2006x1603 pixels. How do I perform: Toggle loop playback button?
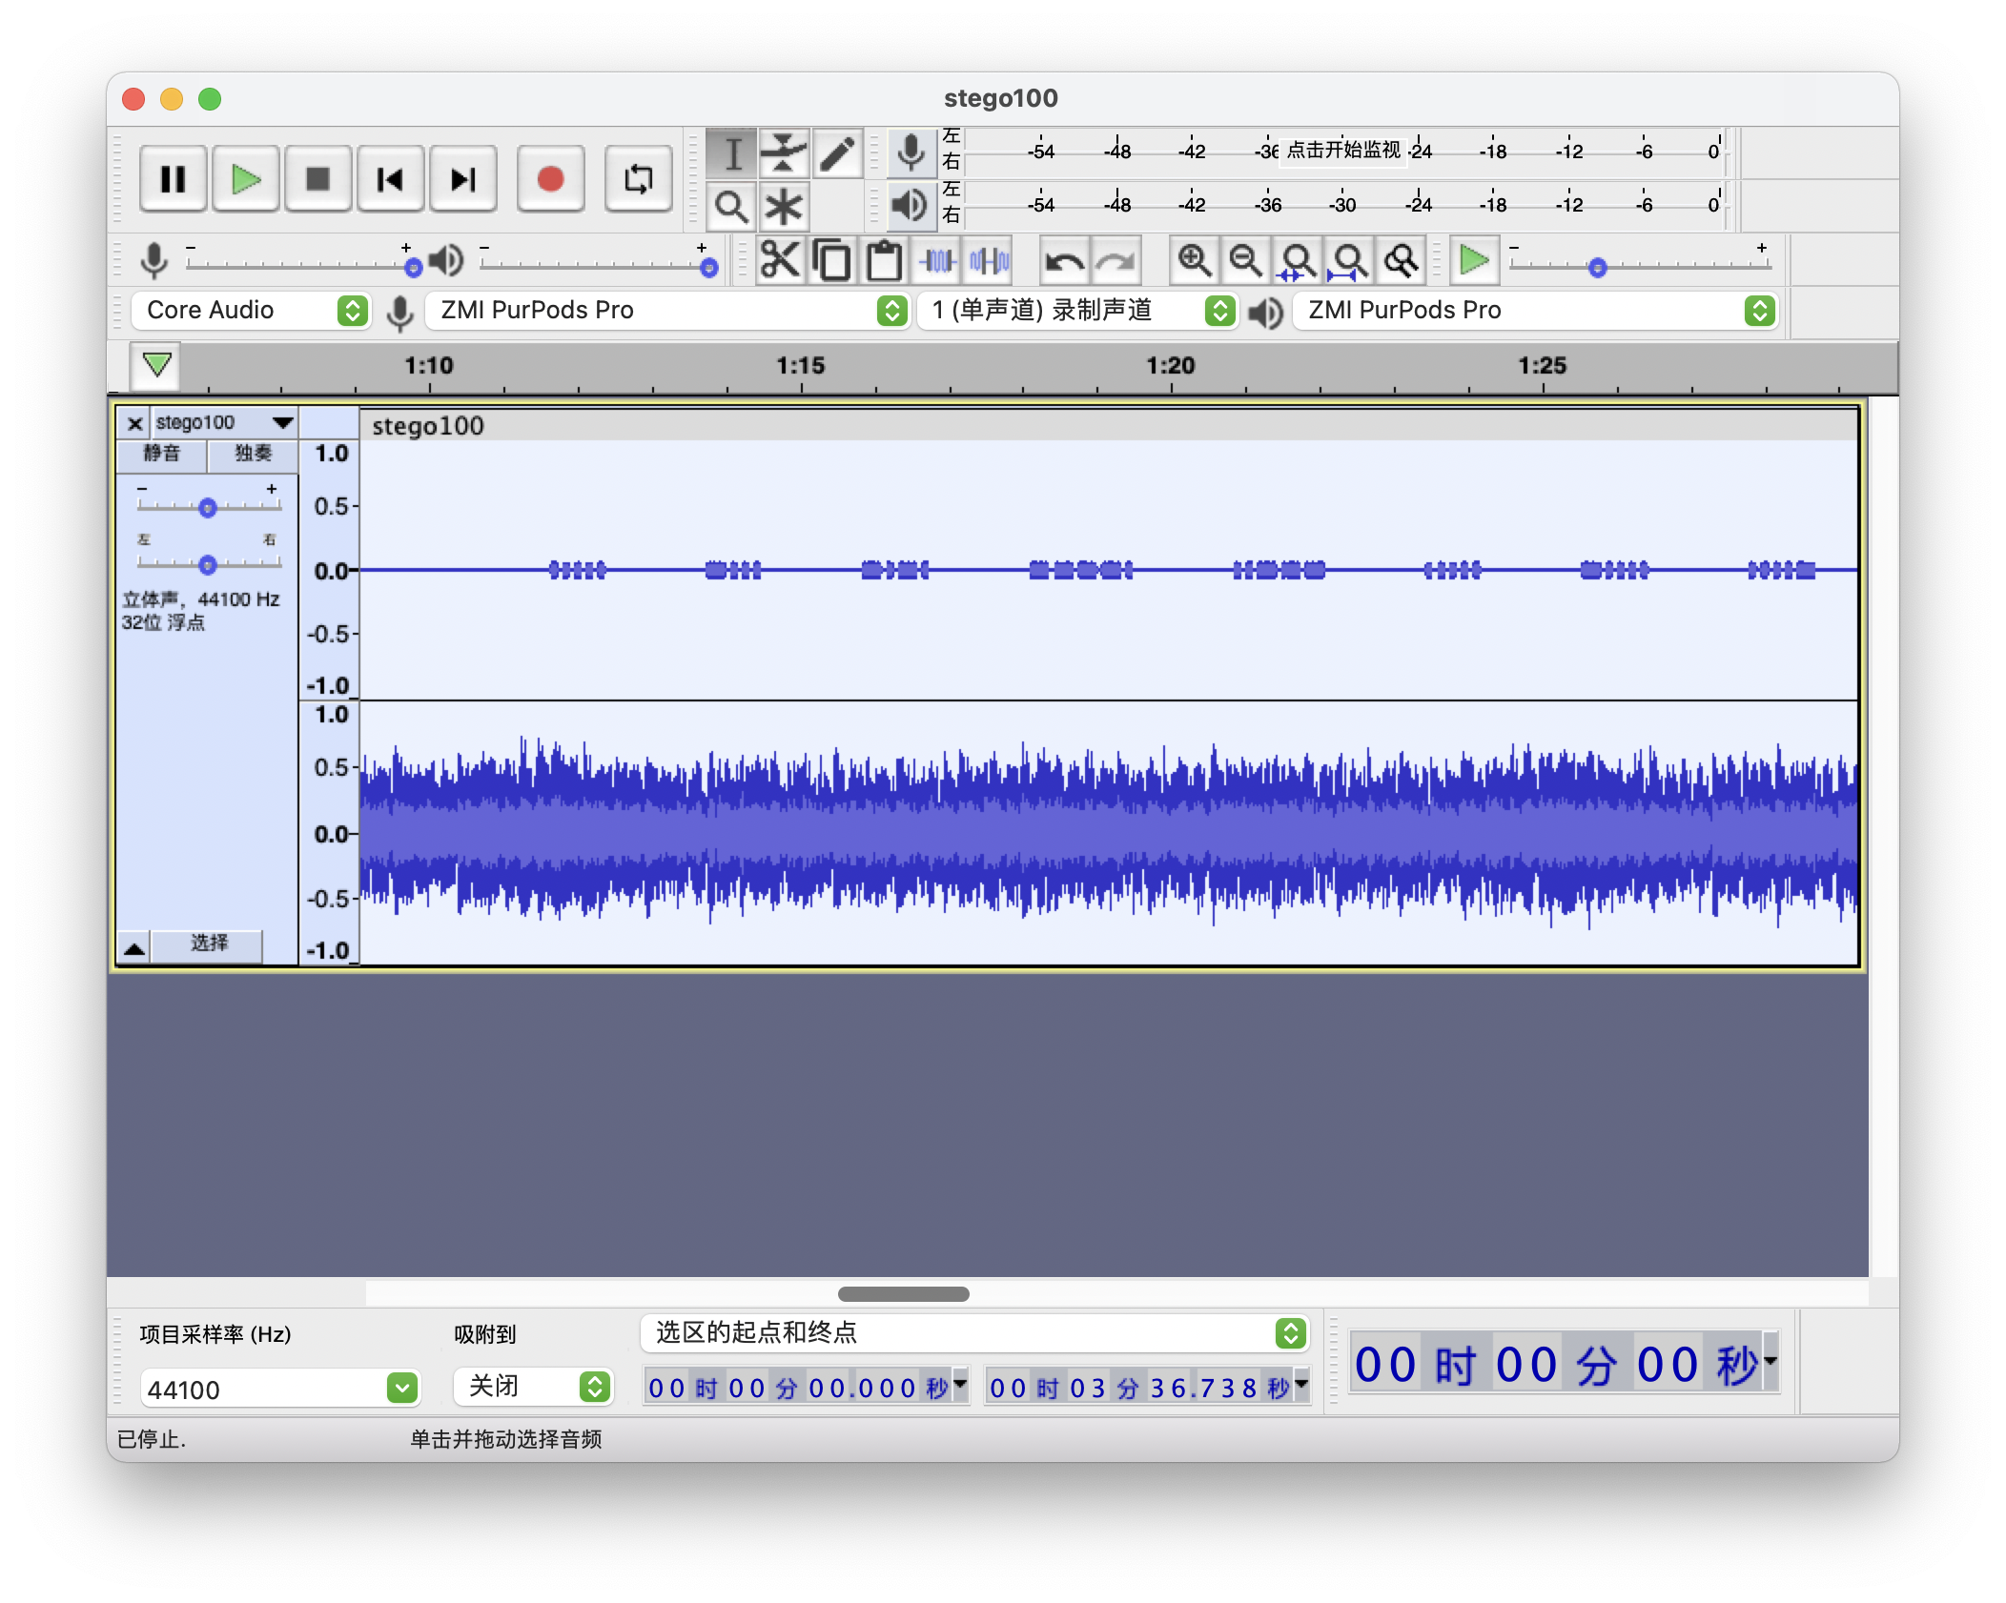639,179
